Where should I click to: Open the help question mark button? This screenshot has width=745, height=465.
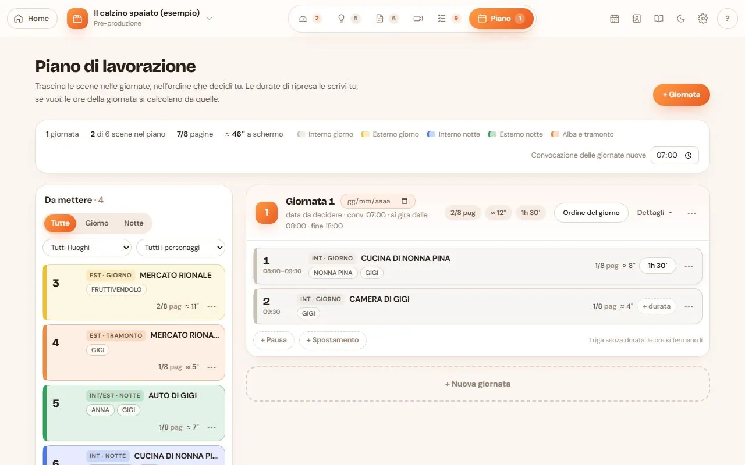point(728,19)
